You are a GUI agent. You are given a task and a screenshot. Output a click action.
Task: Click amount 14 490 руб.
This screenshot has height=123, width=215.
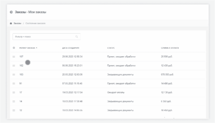(167, 83)
